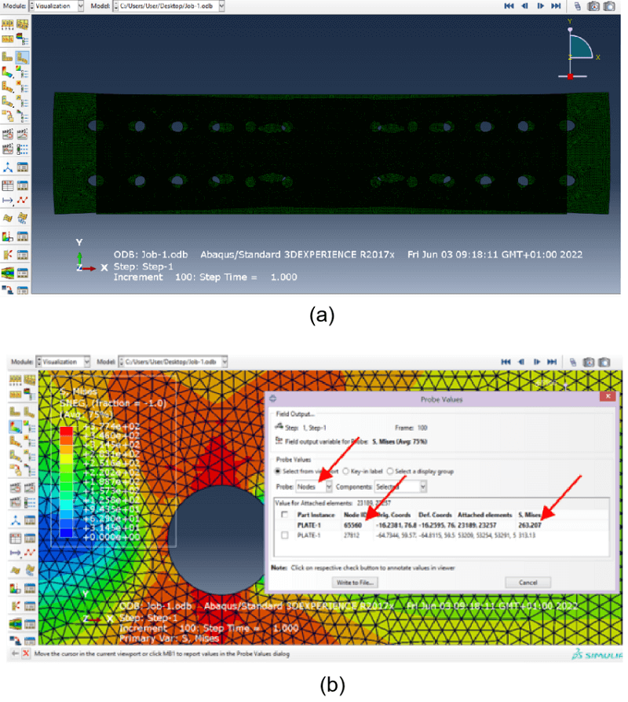Click the first frame playback icon
Image resolution: width=628 pixels, height=702 pixels.
pyautogui.click(x=509, y=6)
